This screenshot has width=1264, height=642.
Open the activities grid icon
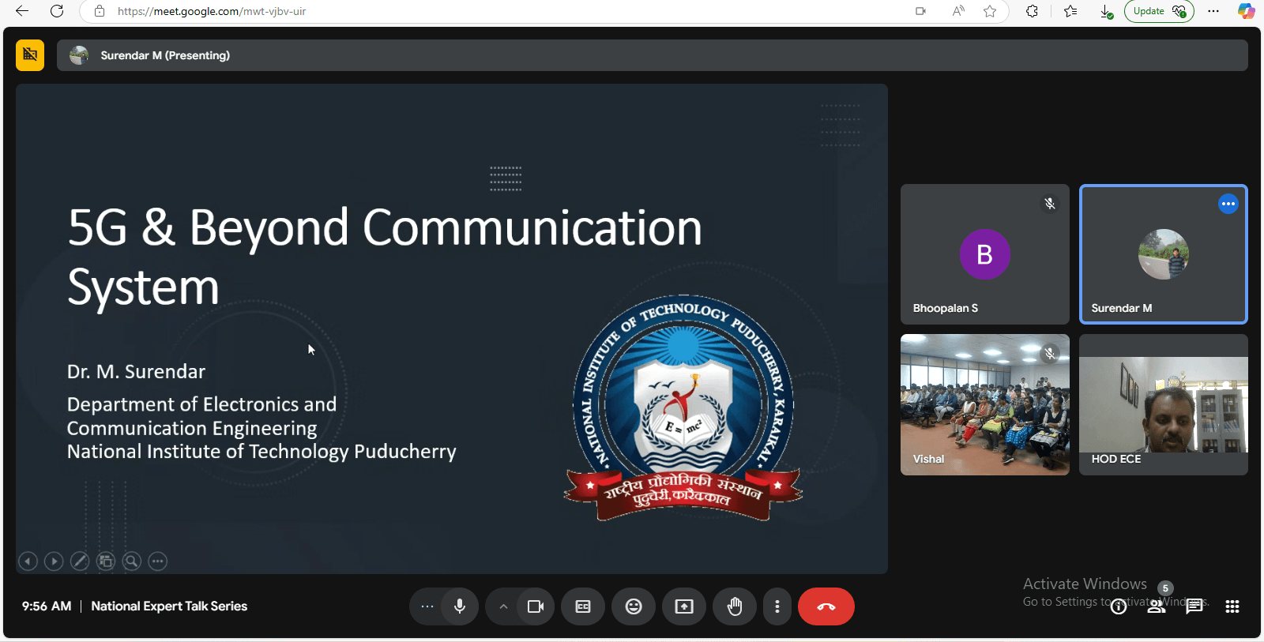click(x=1232, y=606)
